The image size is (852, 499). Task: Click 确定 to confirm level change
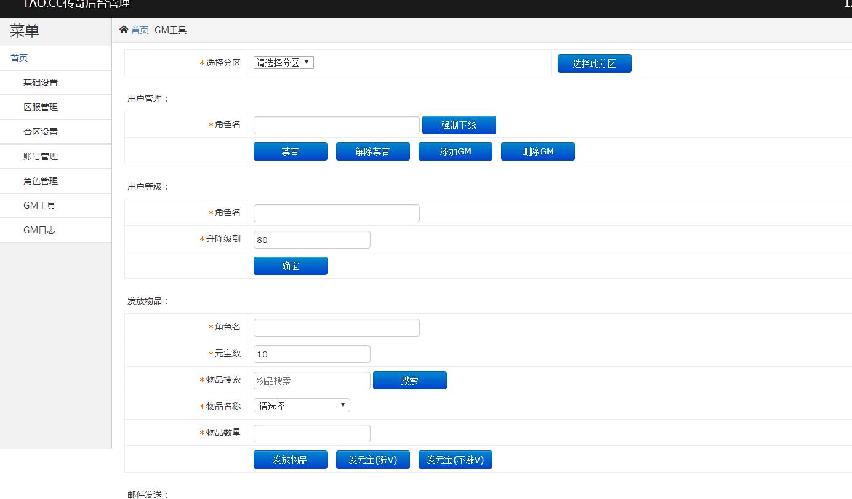(x=290, y=266)
